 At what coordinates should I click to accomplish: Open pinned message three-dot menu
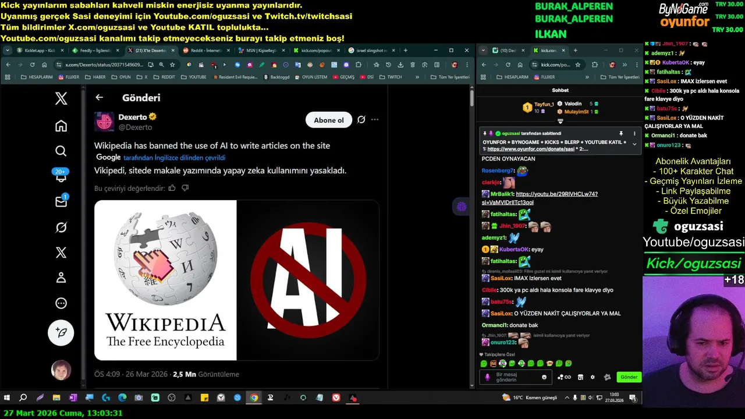[x=634, y=133]
